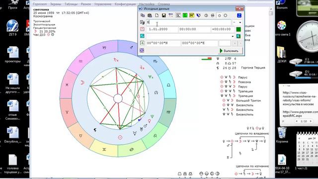Toggle the green L button in dialog toolbar
The height and width of the screenshot is (179, 318).
click(x=185, y=15)
